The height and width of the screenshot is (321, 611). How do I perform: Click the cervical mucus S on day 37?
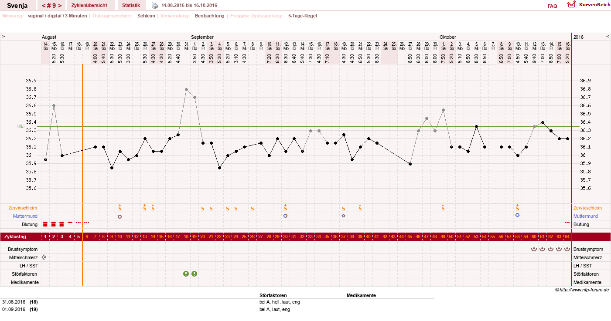point(344,209)
